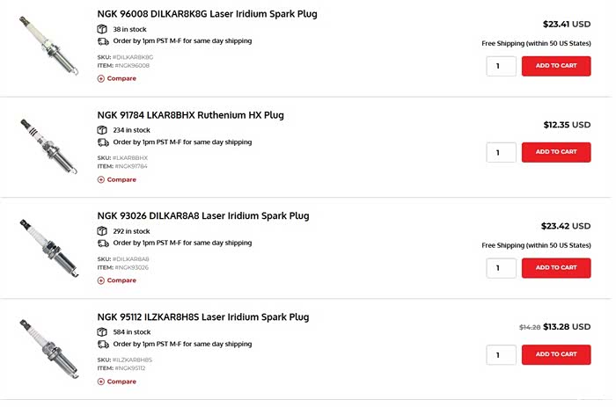The height and width of the screenshot is (407, 616).
Task: Add NGK 96008 plug to cart
Action: click(556, 66)
